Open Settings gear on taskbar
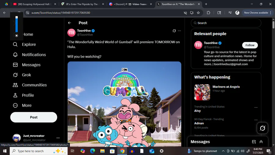The image size is (275, 155). (162, 151)
